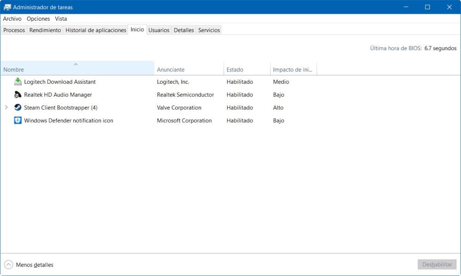Maximize the Administrador de tareas window
The height and width of the screenshot is (276, 461).
(427, 7)
